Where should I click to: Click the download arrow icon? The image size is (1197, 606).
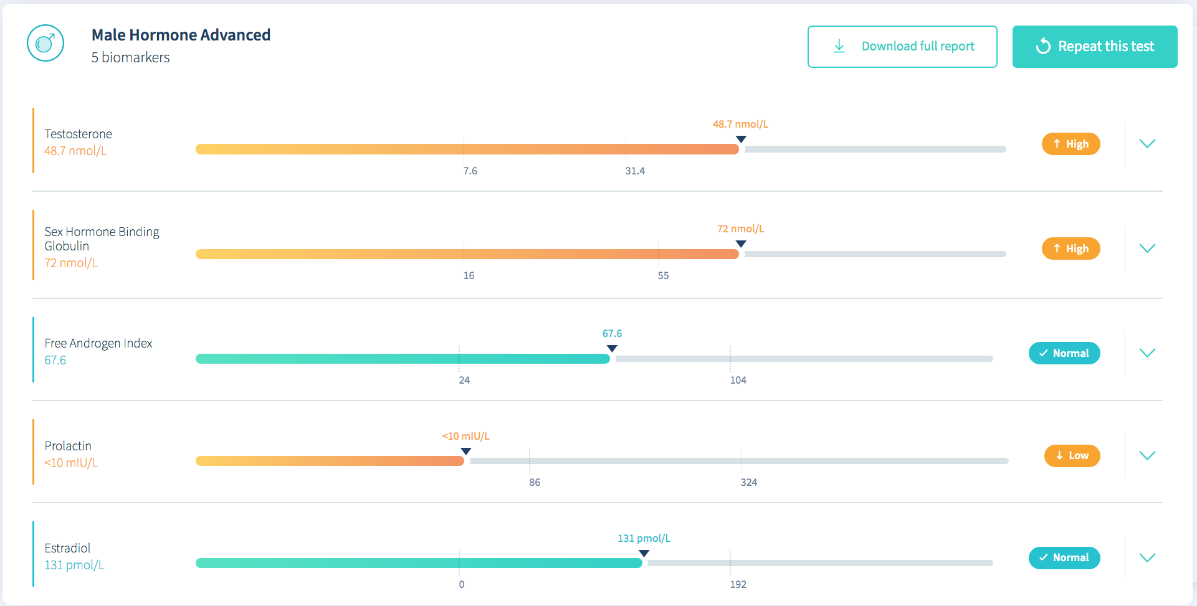tap(839, 46)
